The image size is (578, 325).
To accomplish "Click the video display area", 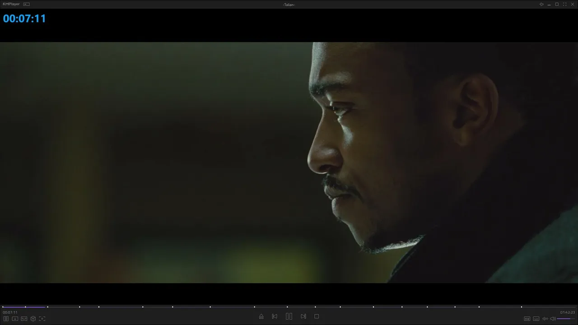I will (x=289, y=162).
